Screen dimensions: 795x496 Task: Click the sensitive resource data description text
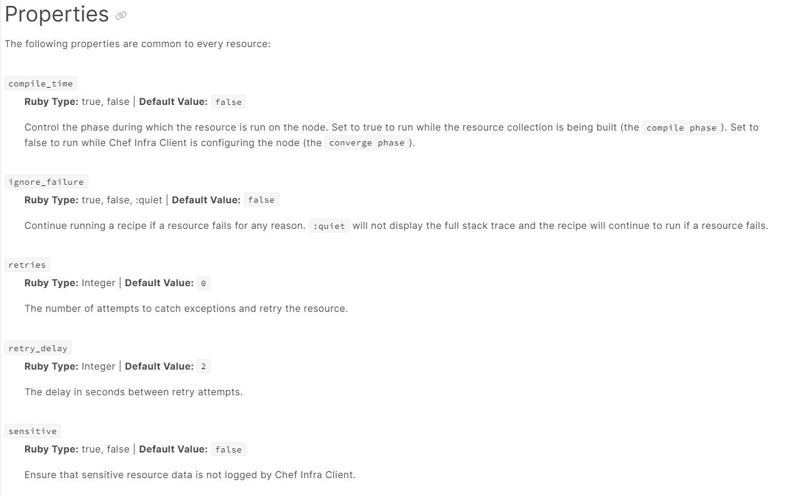tap(190, 475)
